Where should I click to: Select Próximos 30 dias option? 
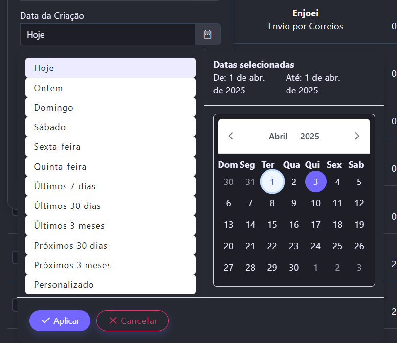[x=110, y=245]
